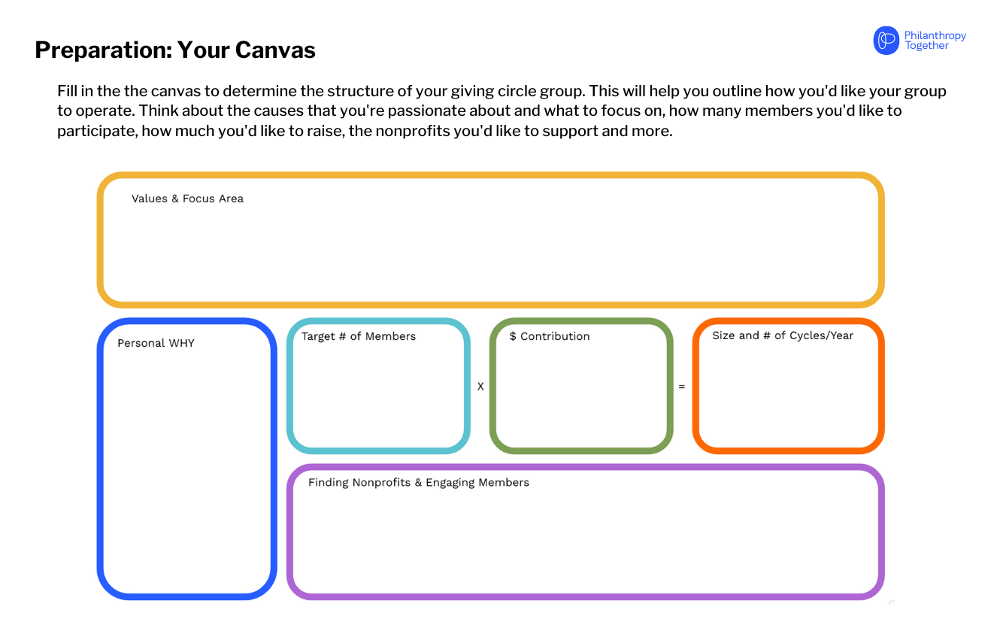Click the X multiplication symbol between the boxes

coord(480,387)
